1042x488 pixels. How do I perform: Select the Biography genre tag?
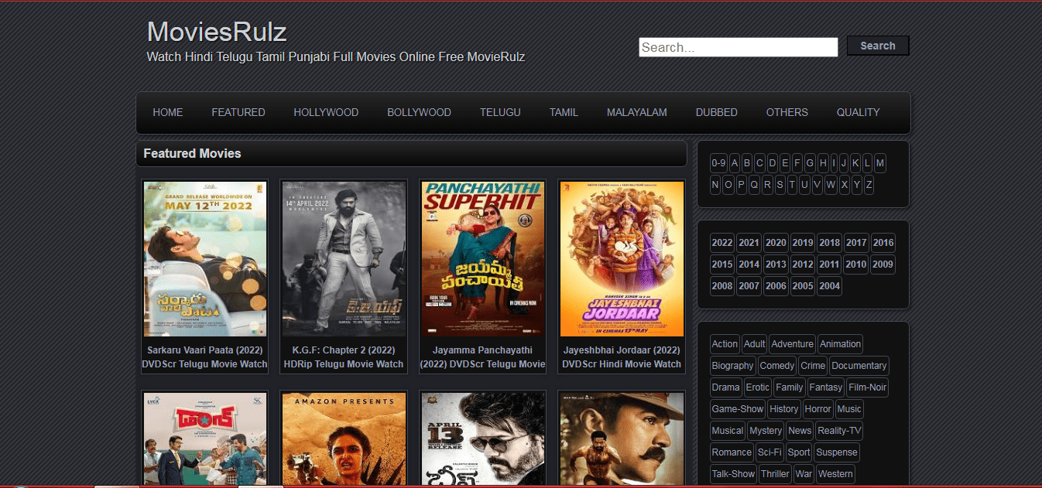[732, 366]
